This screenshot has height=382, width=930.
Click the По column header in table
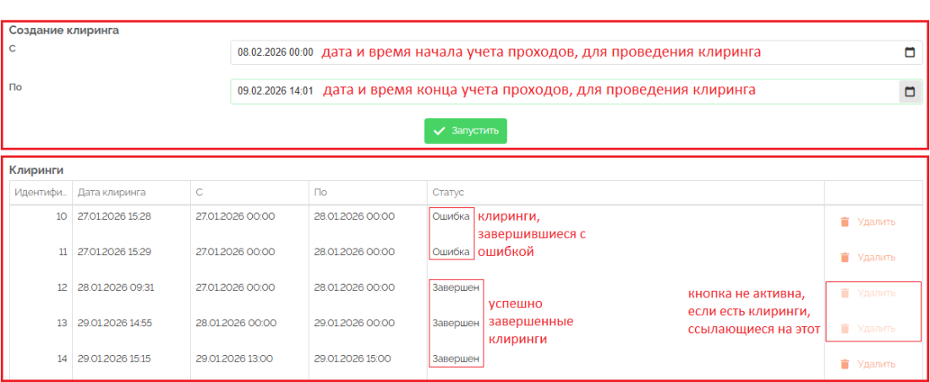click(320, 193)
